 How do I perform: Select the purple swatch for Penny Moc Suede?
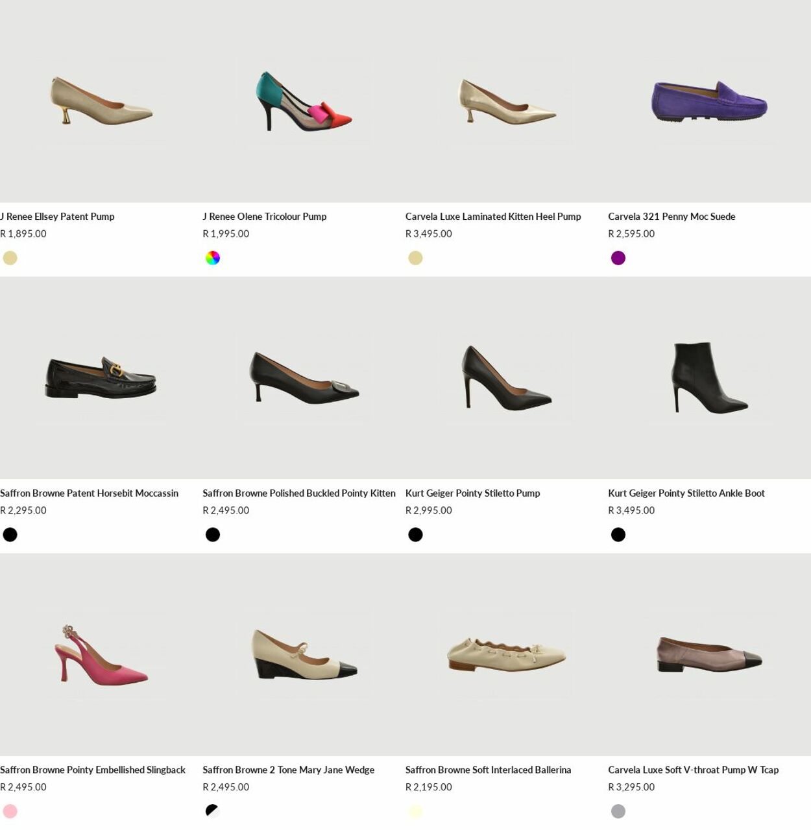point(618,258)
